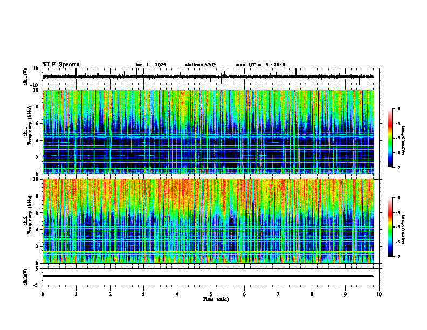Click the "ch.3(V)" y-axis label
The height and width of the screenshot is (330, 427).
26,277
